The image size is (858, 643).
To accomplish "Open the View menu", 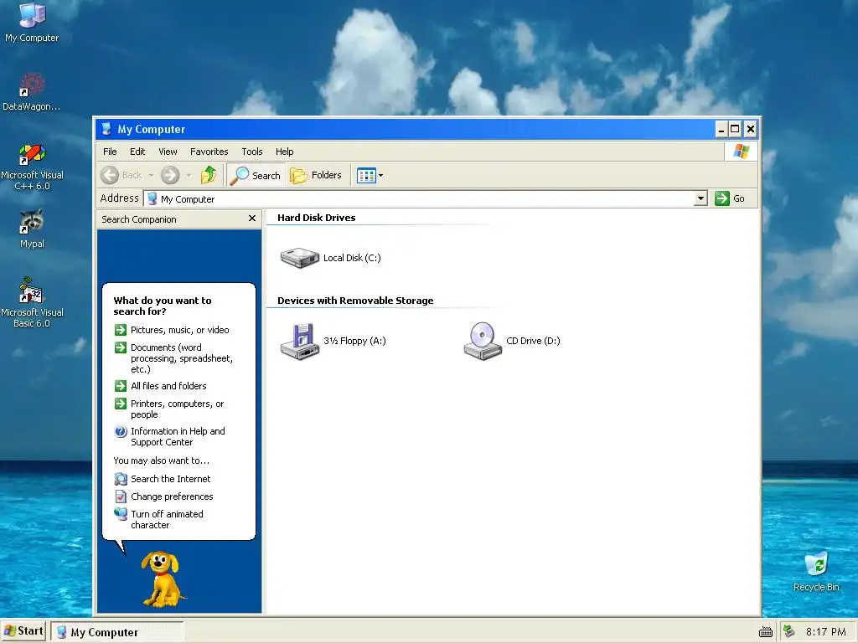I will 168,152.
